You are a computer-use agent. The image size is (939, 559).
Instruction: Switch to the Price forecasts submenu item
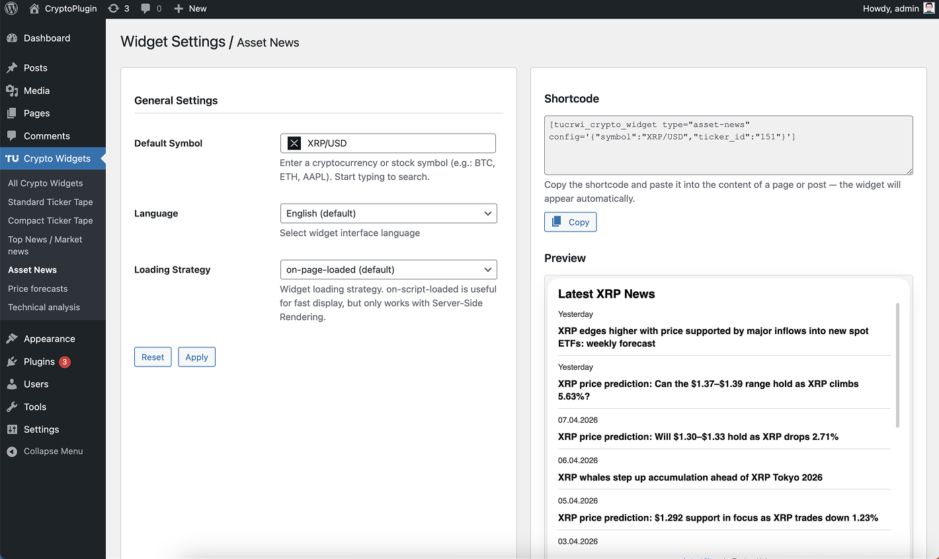[38, 288]
